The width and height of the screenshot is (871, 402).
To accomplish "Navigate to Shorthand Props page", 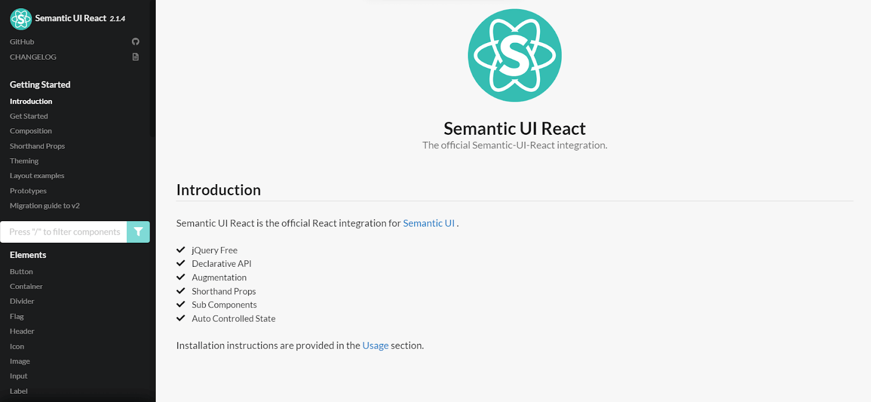I will point(37,146).
